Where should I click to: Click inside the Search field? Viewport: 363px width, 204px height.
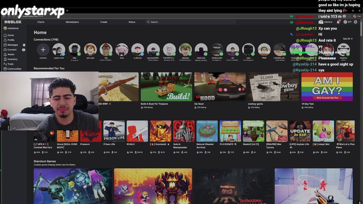click(x=191, y=22)
